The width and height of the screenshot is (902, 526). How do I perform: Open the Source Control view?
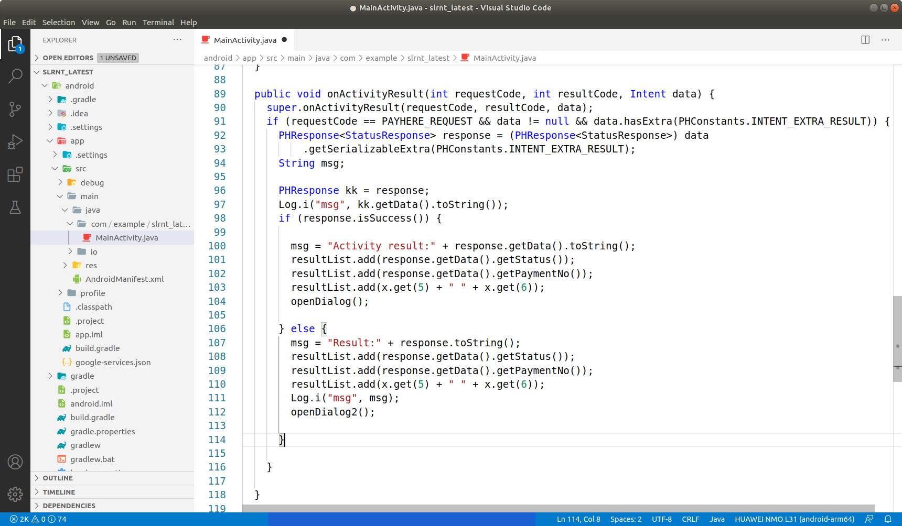pyautogui.click(x=15, y=109)
